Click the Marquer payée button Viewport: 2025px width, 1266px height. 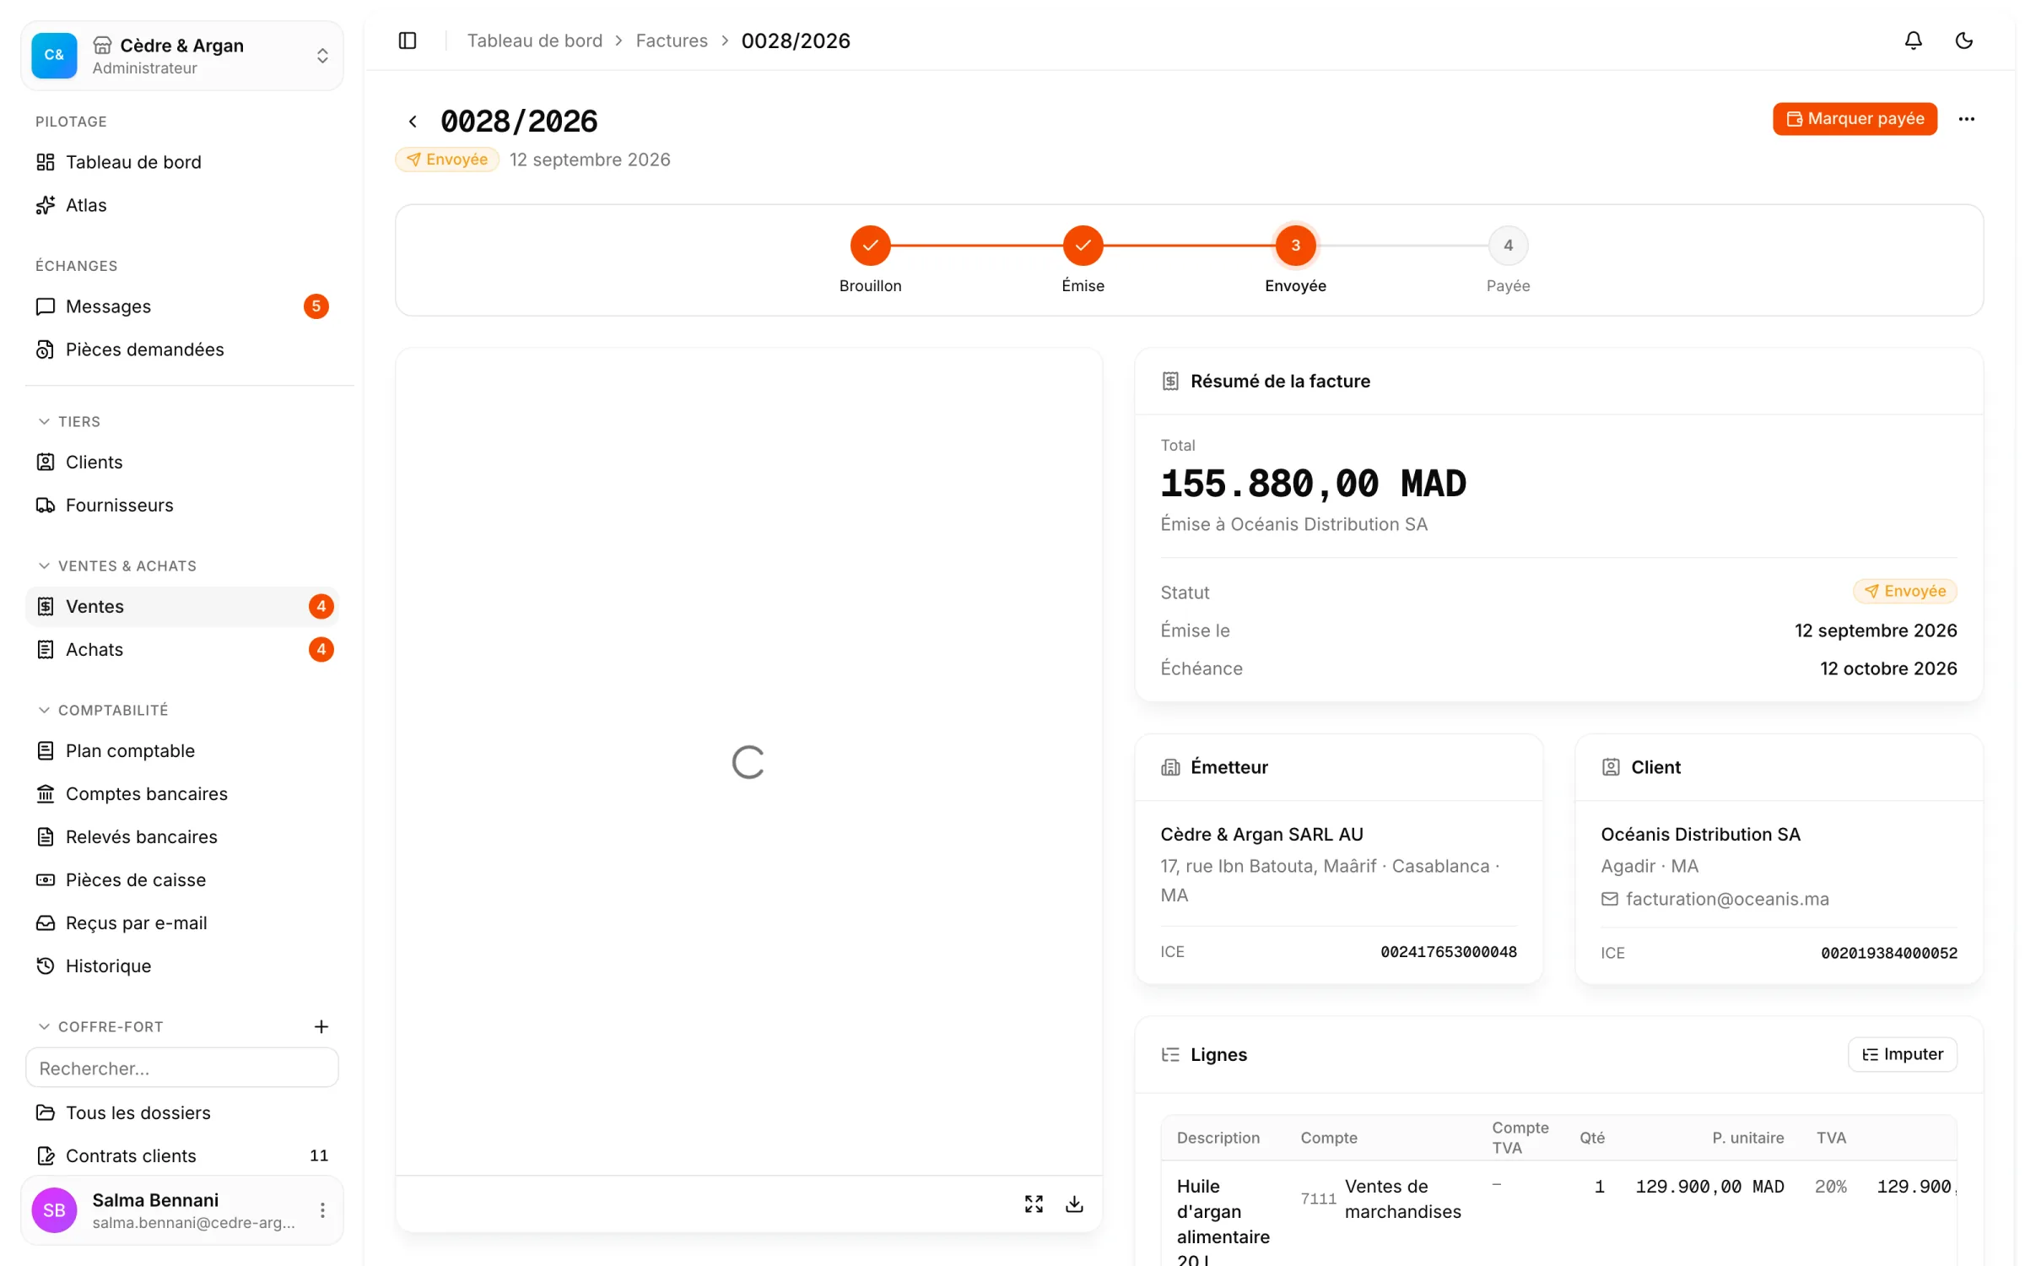point(1855,119)
